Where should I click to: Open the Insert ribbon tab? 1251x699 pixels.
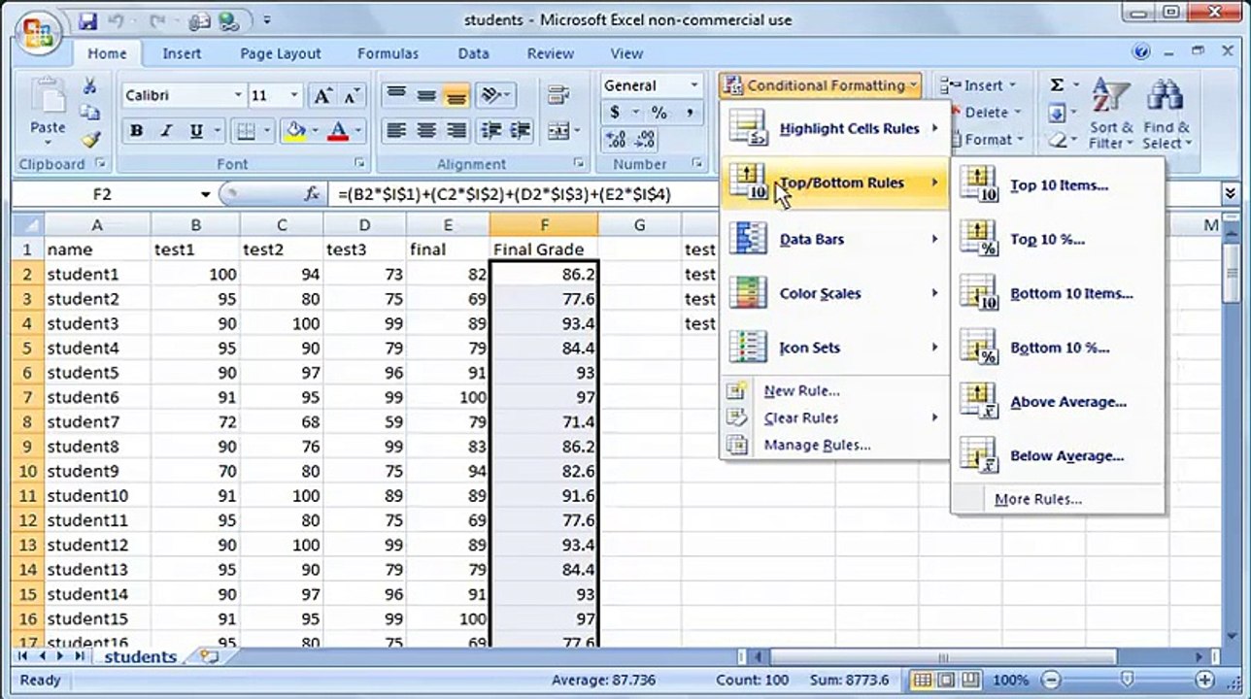click(x=182, y=53)
